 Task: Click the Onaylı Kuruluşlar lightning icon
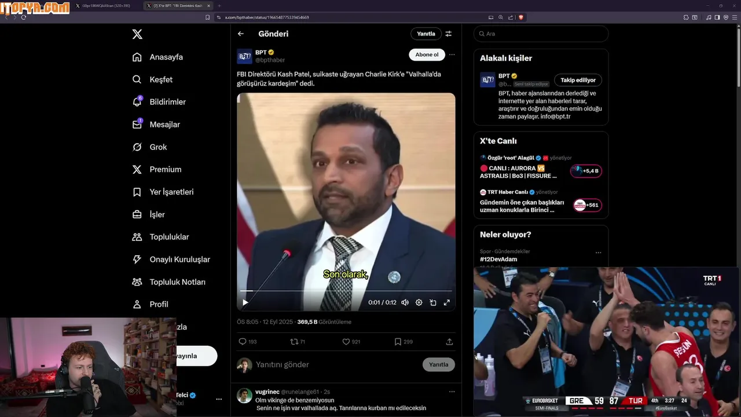137,259
